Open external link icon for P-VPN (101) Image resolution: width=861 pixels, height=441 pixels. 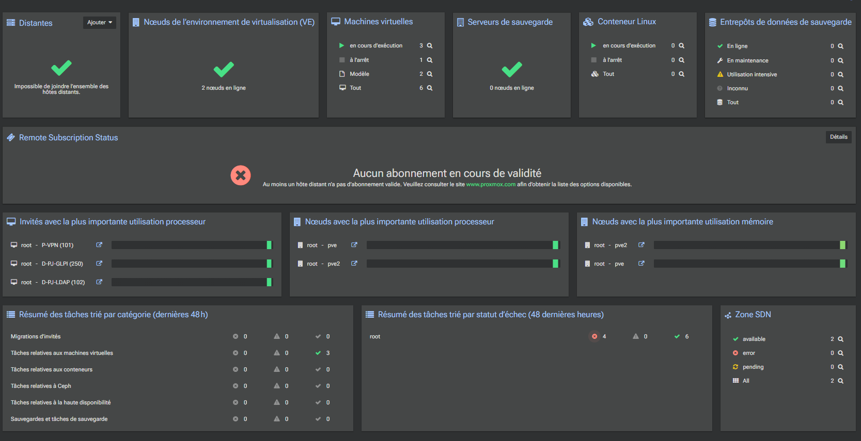[99, 245]
